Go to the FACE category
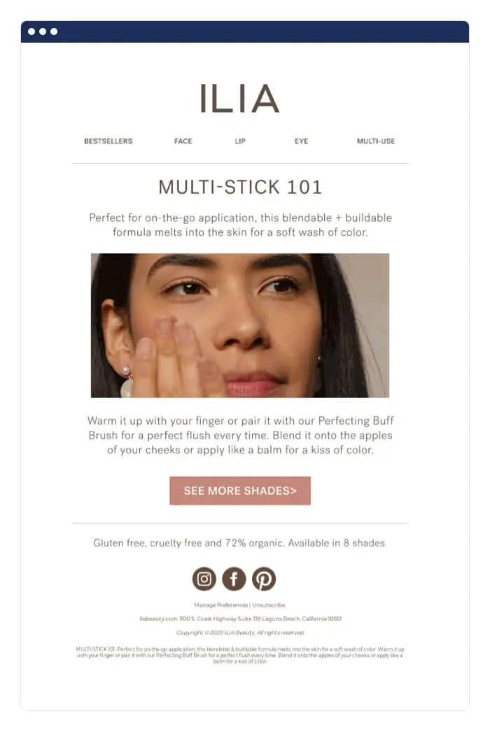The width and height of the screenshot is (490, 731). click(183, 141)
